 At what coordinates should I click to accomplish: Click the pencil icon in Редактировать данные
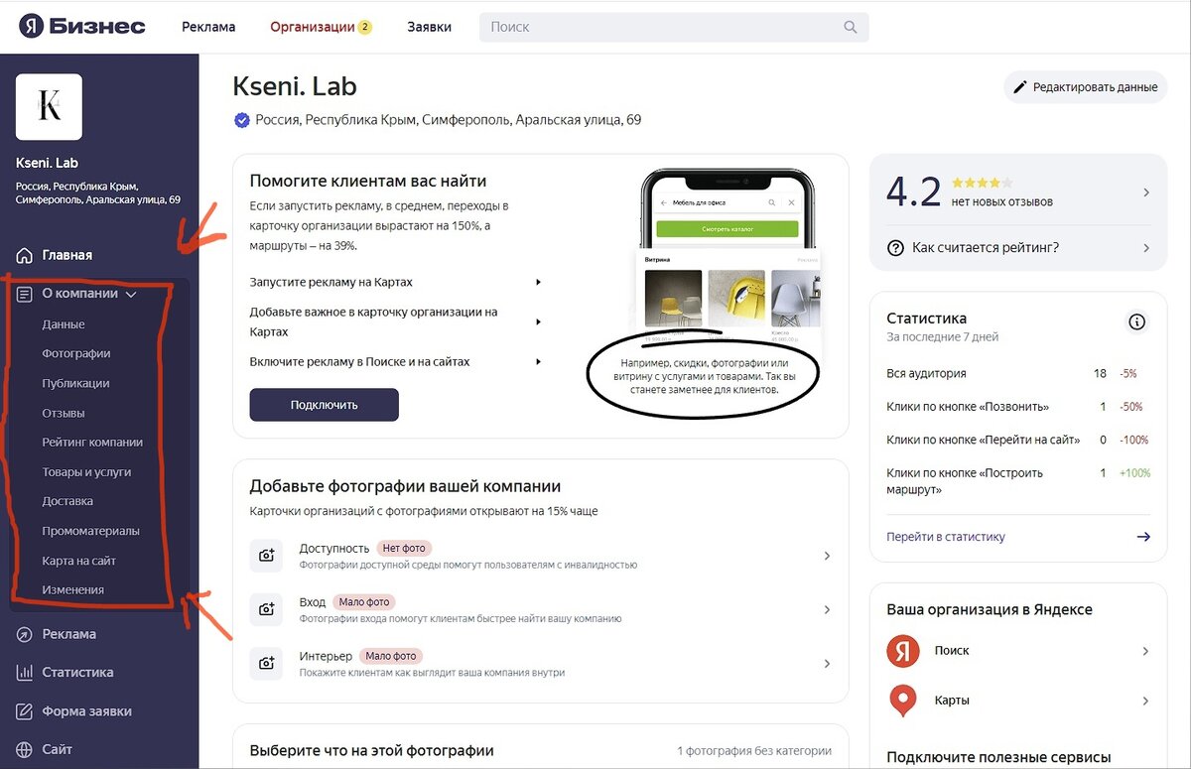click(1019, 87)
